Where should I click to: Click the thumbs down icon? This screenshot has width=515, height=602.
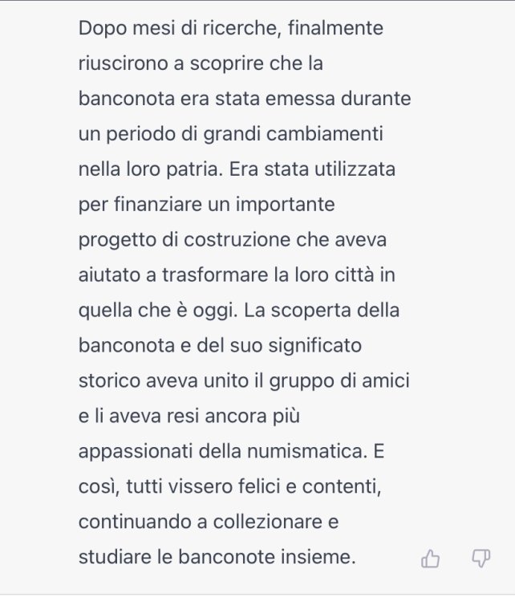pyautogui.click(x=481, y=559)
